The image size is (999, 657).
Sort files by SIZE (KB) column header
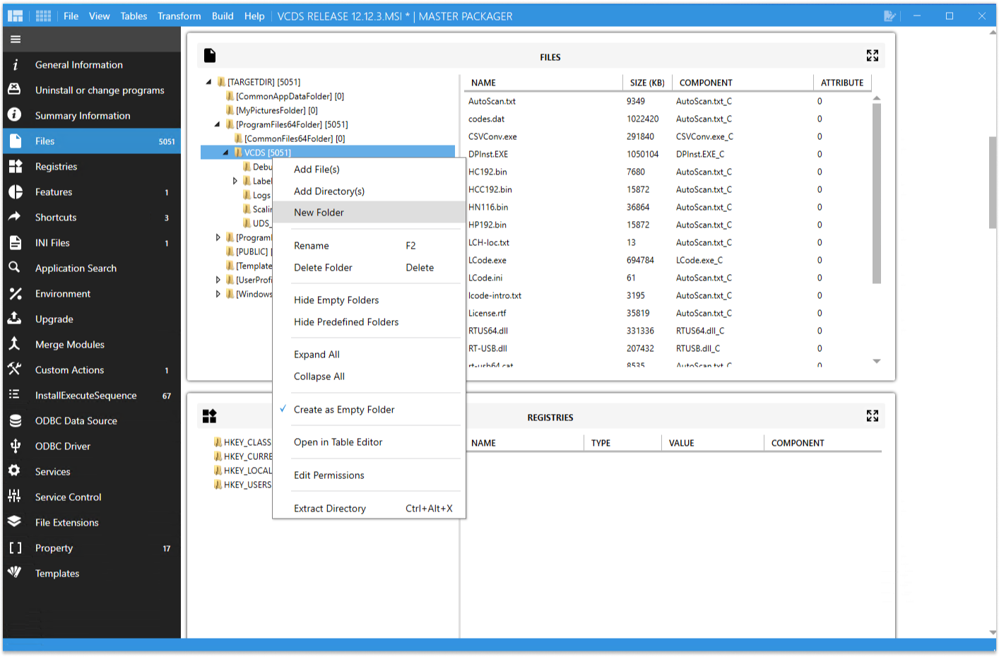click(x=647, y=83)
